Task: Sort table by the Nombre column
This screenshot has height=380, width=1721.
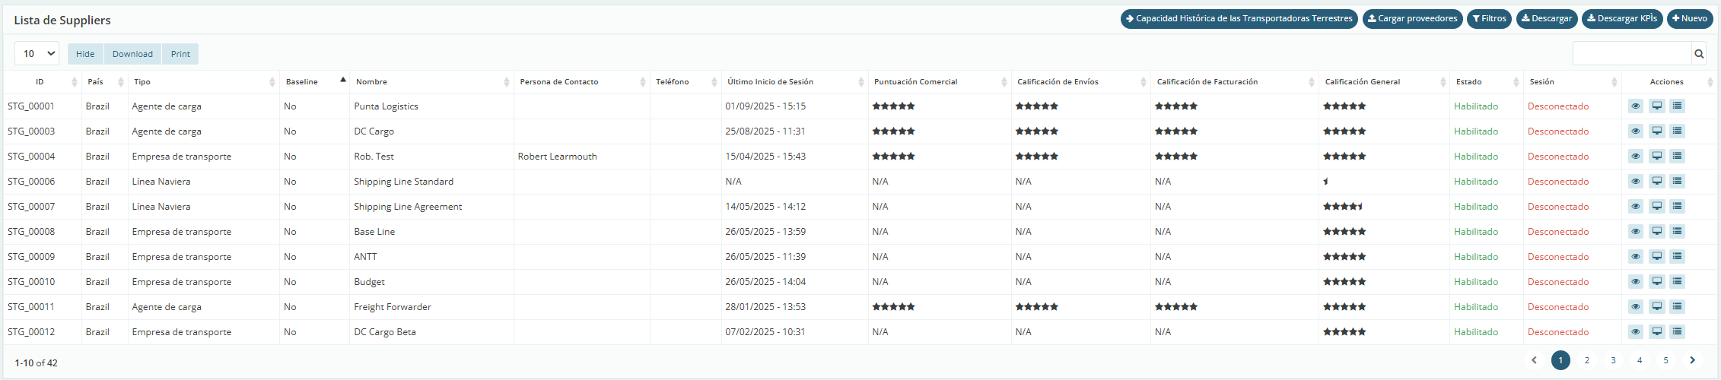Action: point(371,82)
